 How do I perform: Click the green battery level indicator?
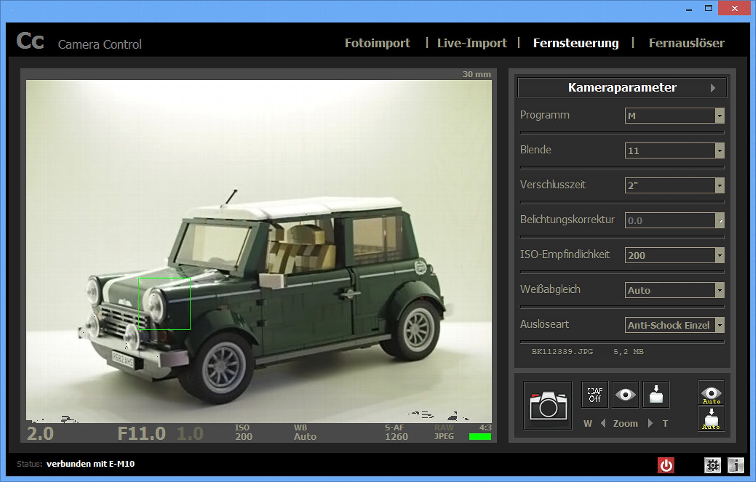click(x=480, y=436)
